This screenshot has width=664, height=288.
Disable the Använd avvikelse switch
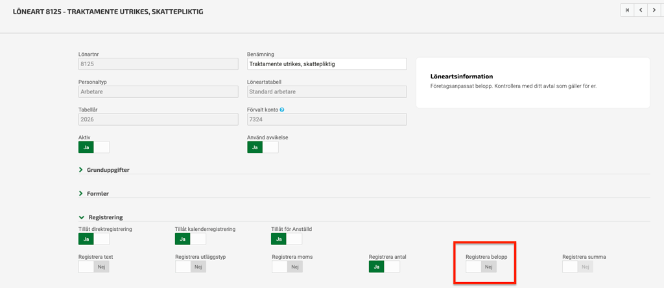pyautogui.click(x=263, y=147)
